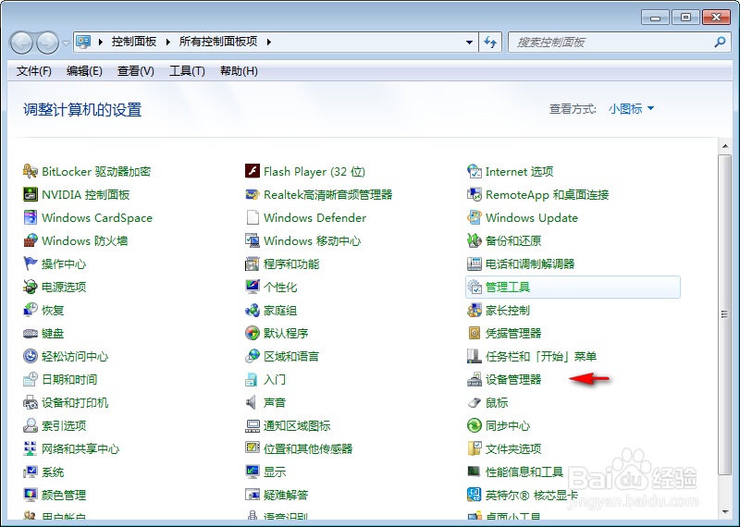Image resolution: width=740 pixels, height=527 pixels.
Task: Click the 控制面板 breadcrumb segment
Action: [134, 42]
